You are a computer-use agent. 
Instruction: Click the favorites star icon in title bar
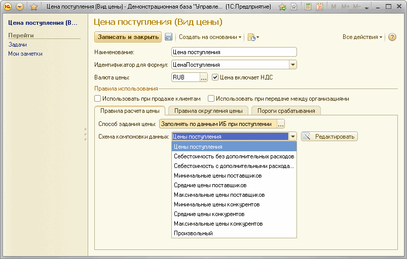pos(34,7)
